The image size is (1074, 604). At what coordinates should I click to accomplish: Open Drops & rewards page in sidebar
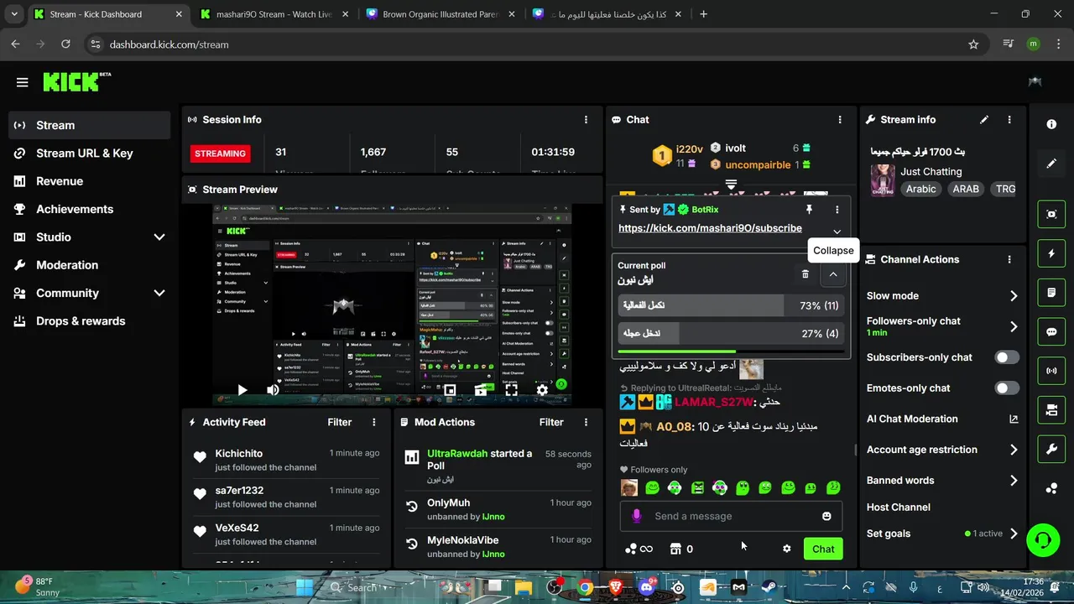(90, 321)
